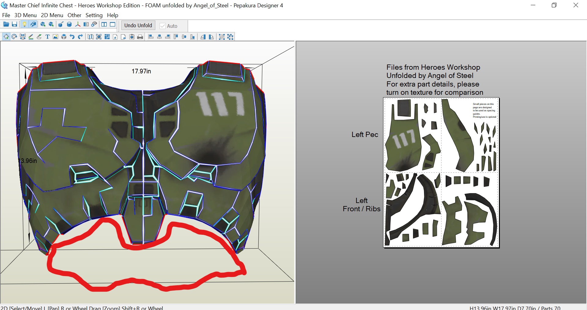Open the 2D Menu
Screen dimensions: 587x310
coord(52,15)
